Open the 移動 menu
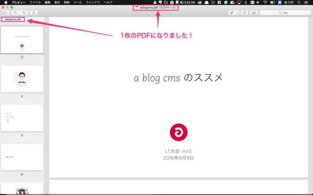 [67, 2]
